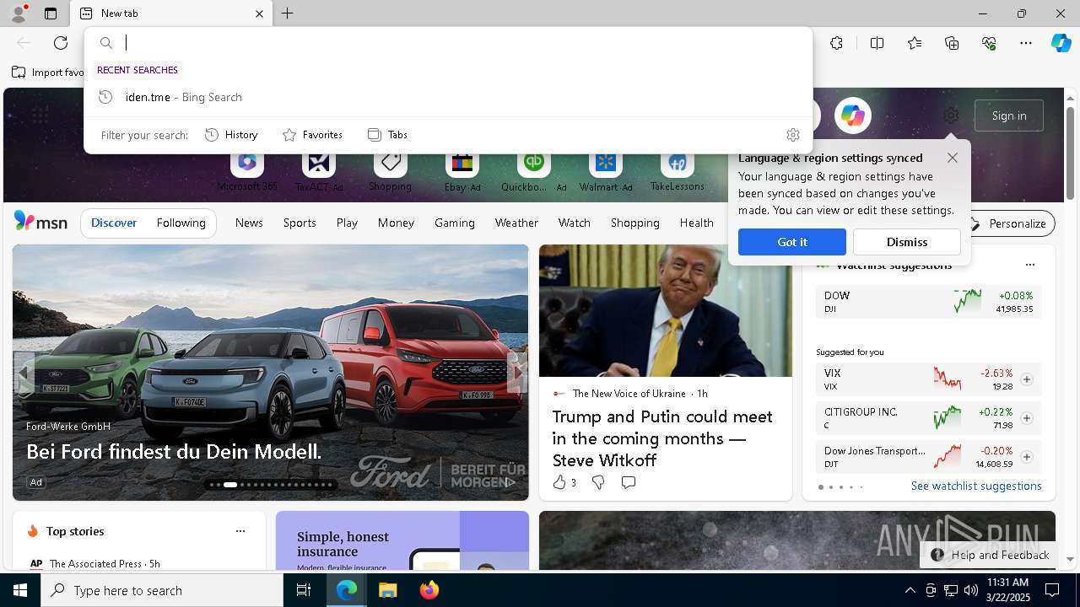Viewport: 1080px width, 607px height.
Task: Open the tab actions menu icon
Action: (x=51, y=13)
